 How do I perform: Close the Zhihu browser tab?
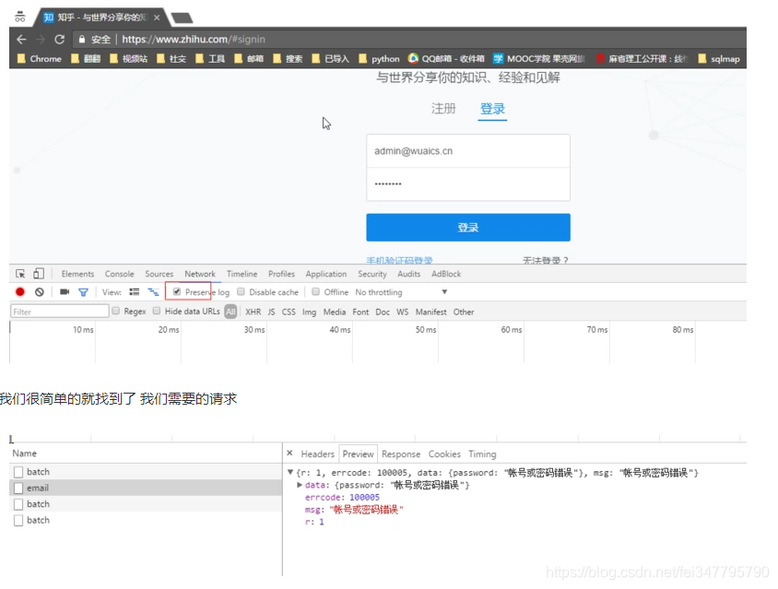[x=157, y=18]
